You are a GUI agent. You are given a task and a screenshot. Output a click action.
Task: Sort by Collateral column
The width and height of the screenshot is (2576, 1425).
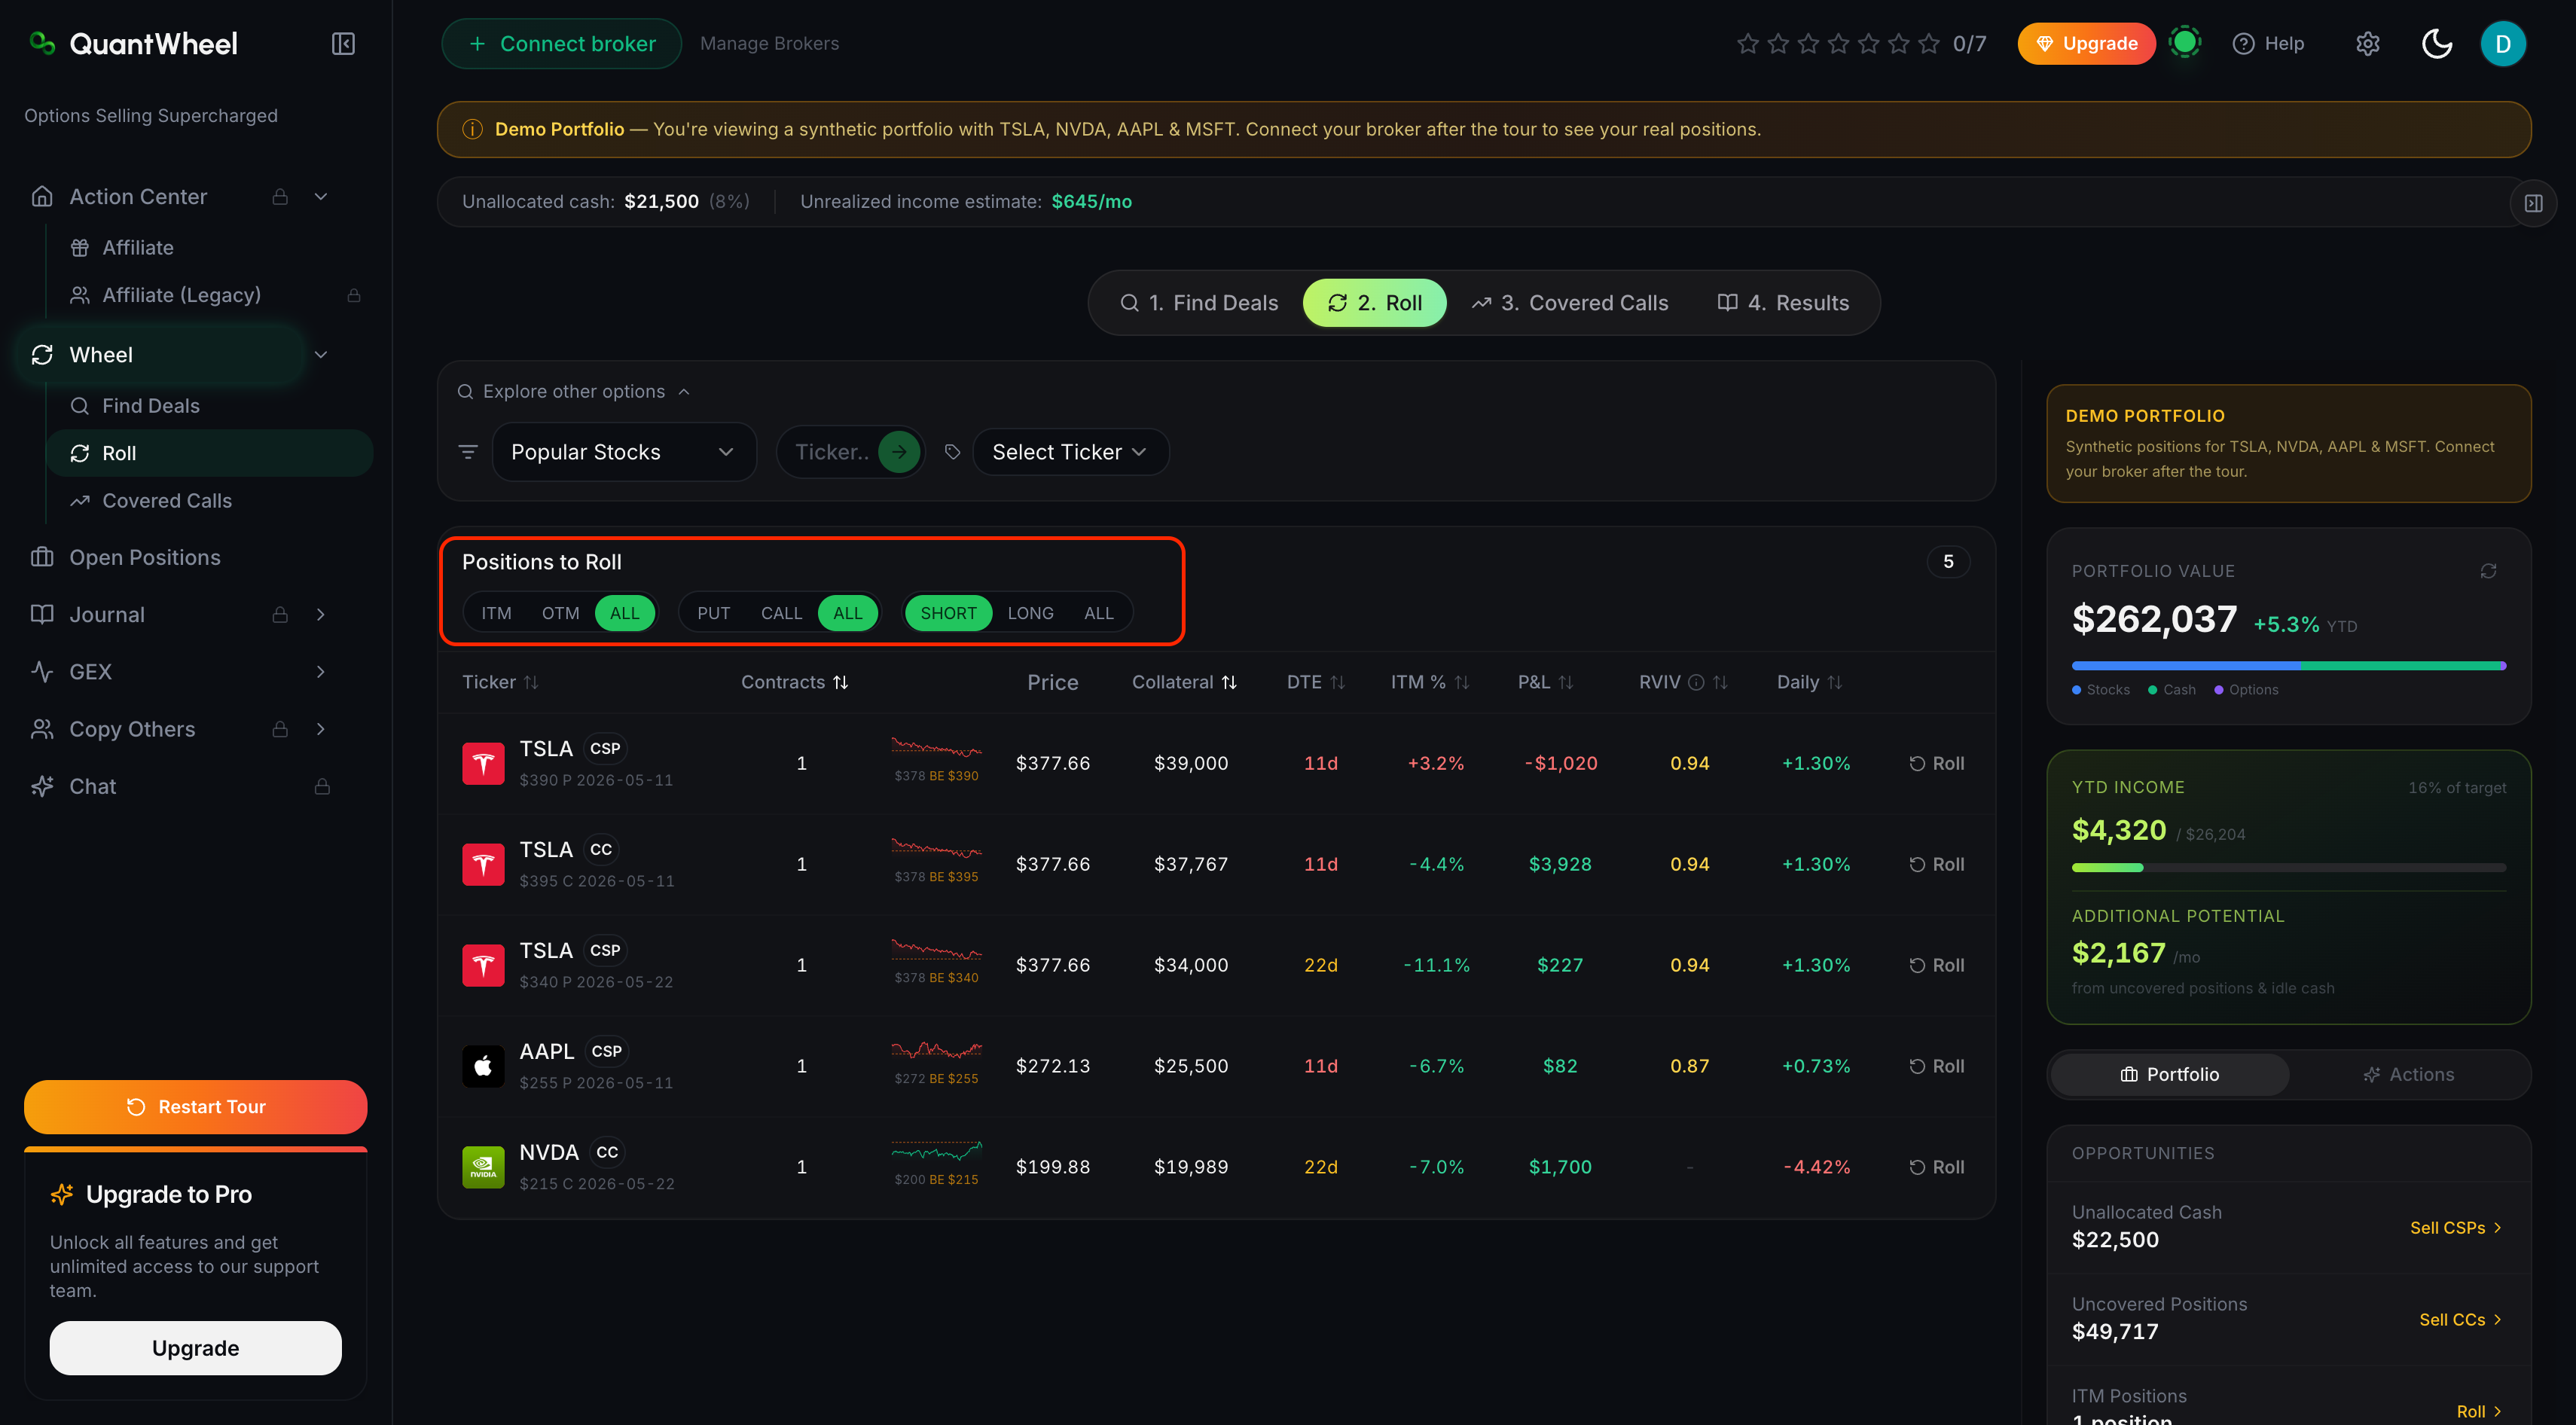1185,682
